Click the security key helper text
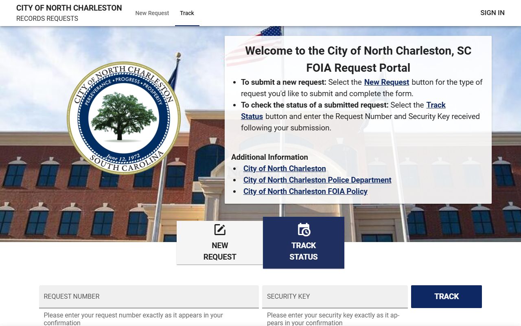Viewport: 521px width, 326px height. pyautogui.click(x=333, y=319)
